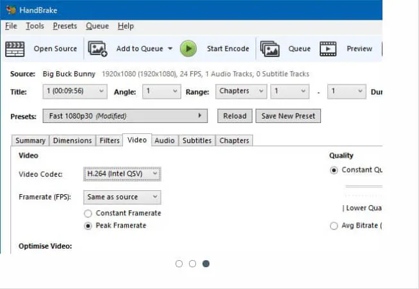Image resolution: width=419 pixels, height=289 pixels.
Task: Expand the Video Codec H.264 dropdown
Action: pos(122,174)
